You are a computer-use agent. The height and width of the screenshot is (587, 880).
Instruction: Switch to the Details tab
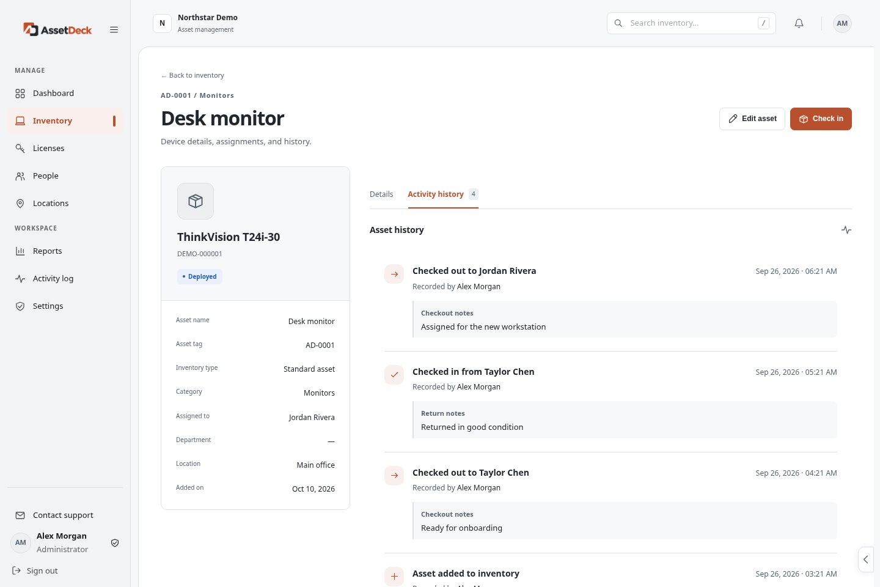(381, 194)
